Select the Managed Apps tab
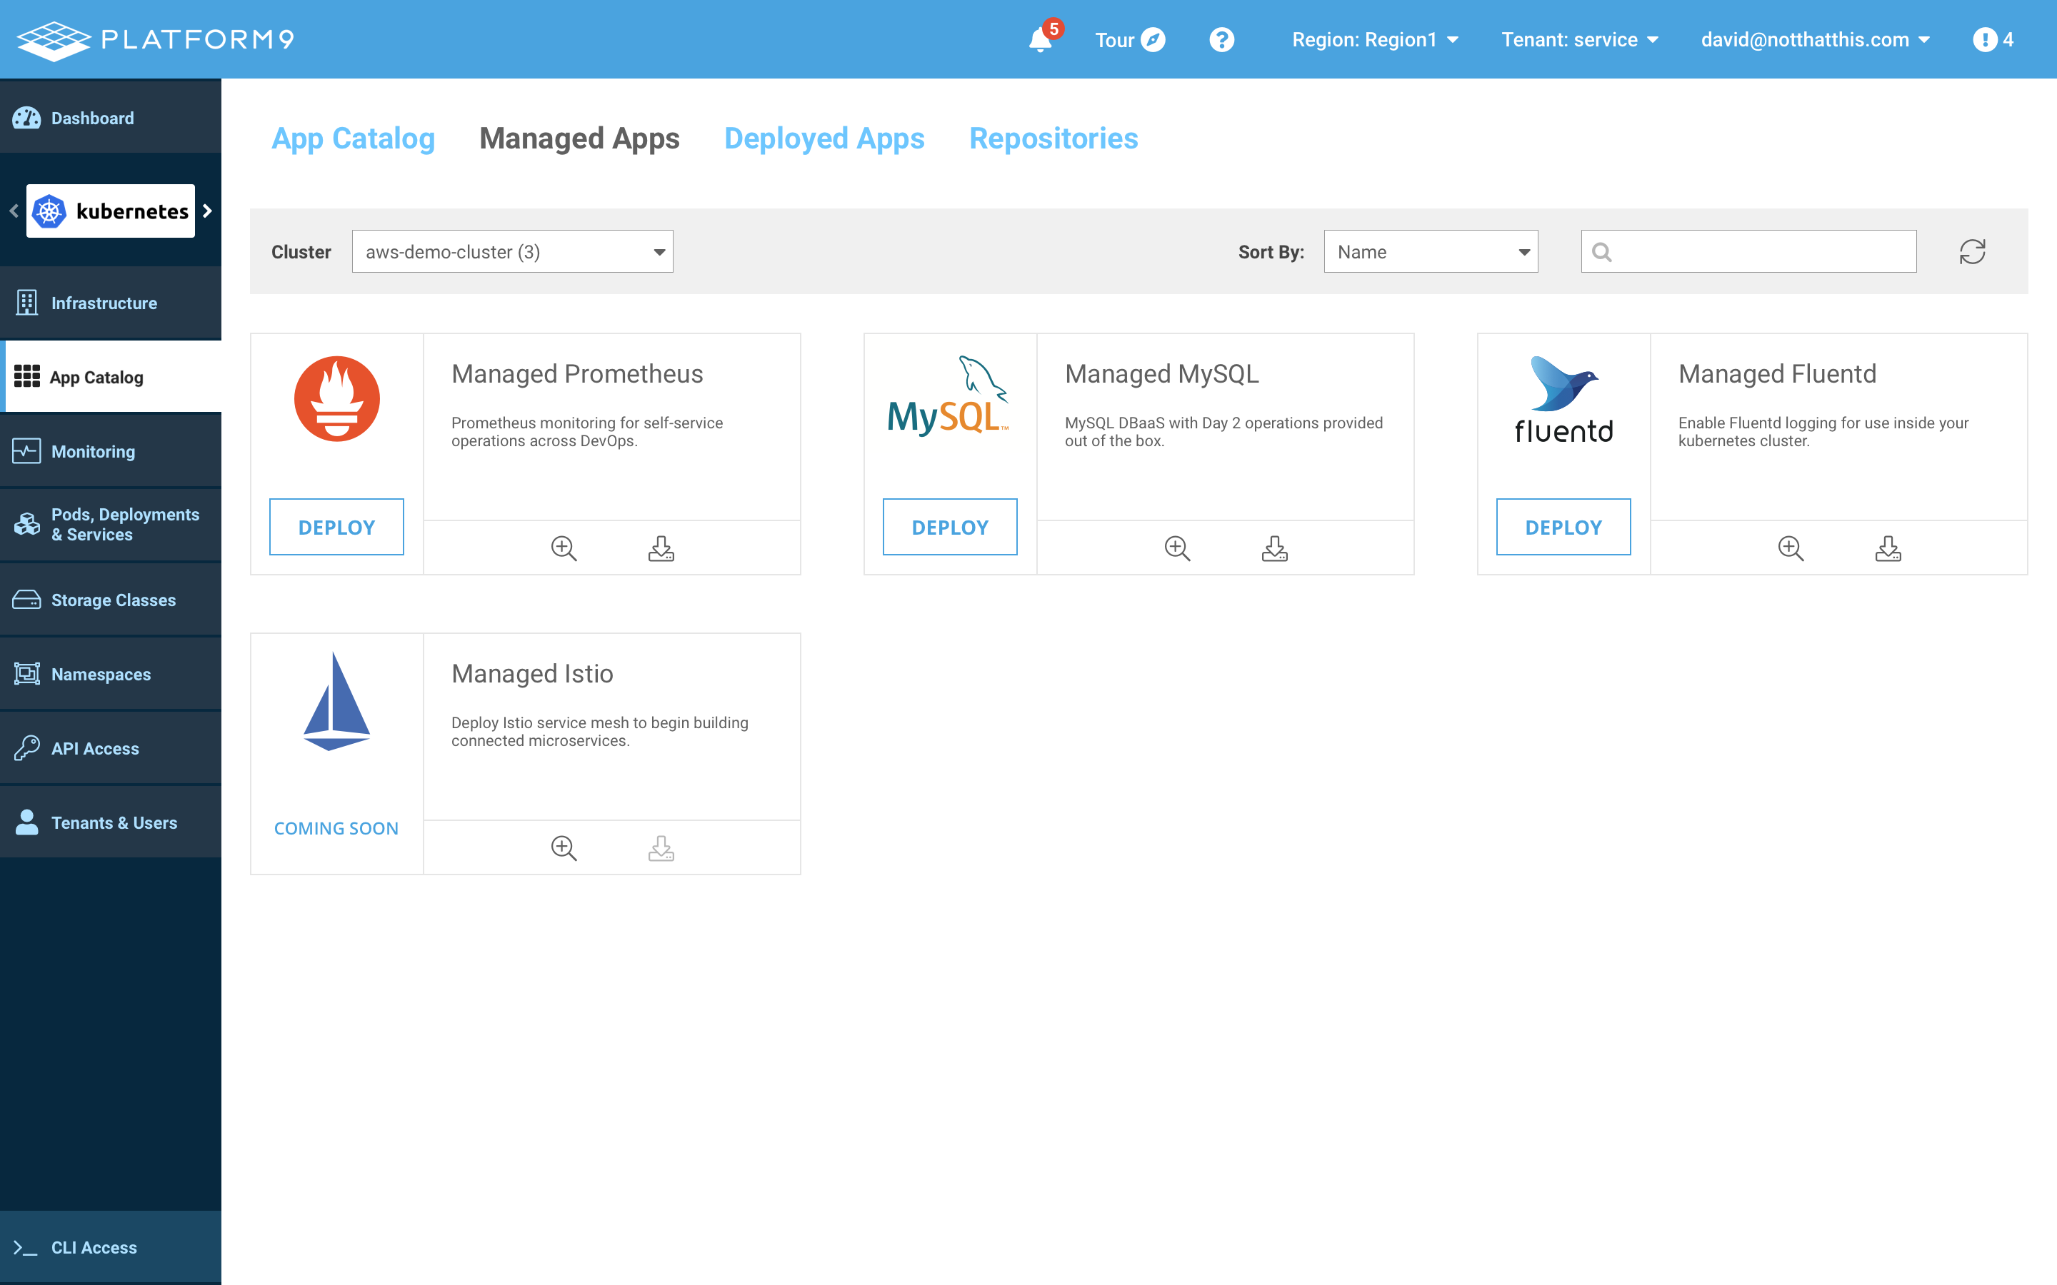2057x1285 pixels. point(580,138)
